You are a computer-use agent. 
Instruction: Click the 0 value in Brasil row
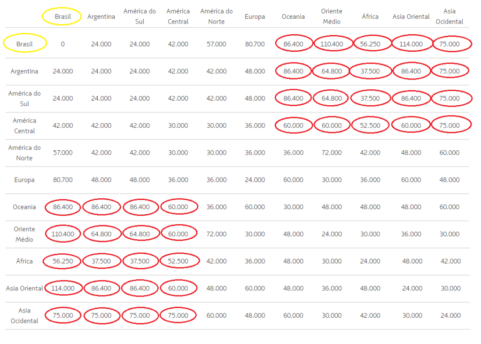[x=62, y=44]
